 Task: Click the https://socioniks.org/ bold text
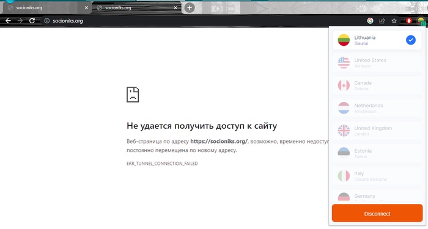219,141
